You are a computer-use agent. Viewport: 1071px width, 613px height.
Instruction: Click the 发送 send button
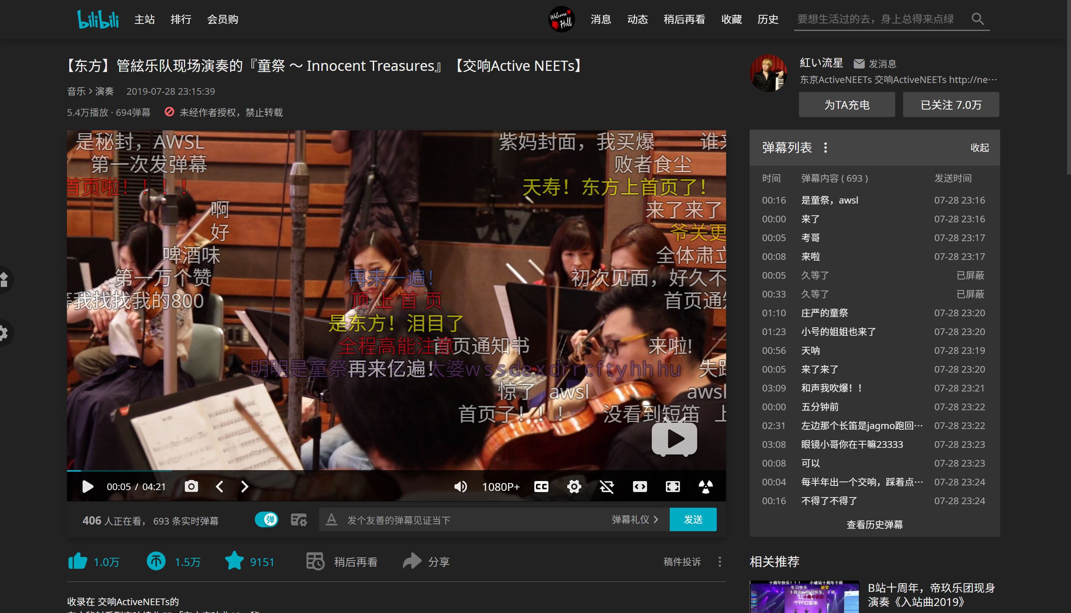click(692, 519)
